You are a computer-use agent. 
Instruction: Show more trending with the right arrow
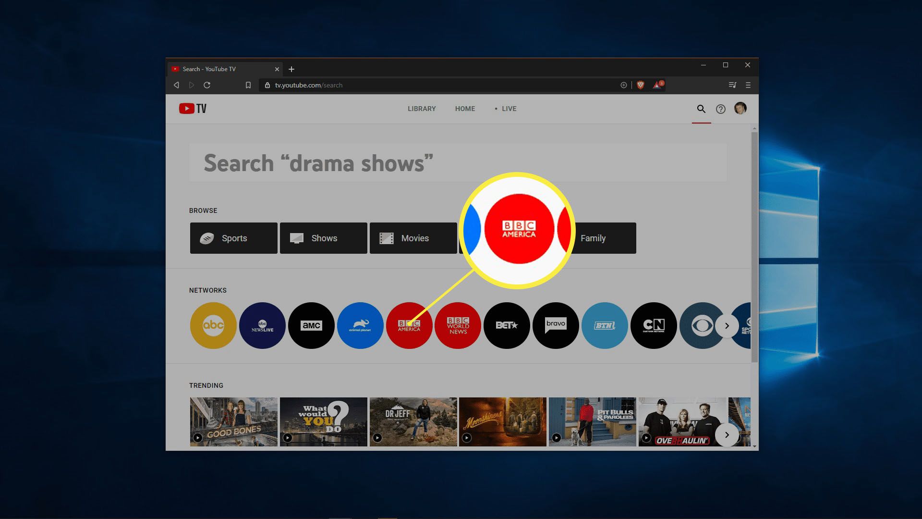tap(727, 435)
